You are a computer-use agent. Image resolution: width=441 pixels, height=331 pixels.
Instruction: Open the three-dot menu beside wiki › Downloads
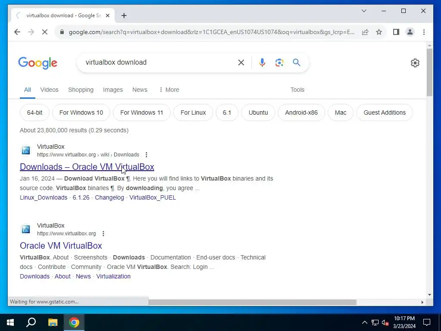tap(146, 155)
